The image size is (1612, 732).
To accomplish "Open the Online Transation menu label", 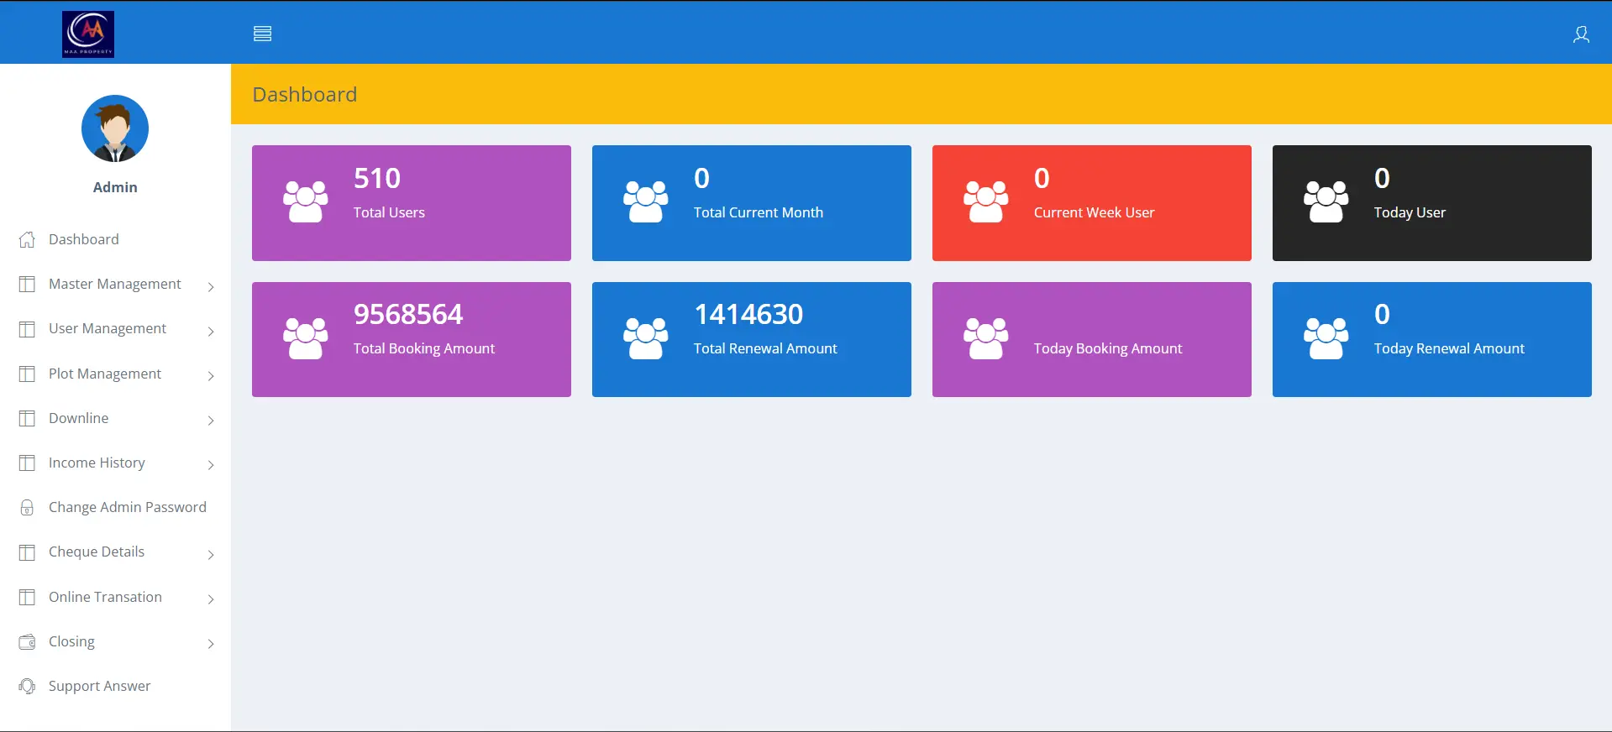I will (105, 597).
